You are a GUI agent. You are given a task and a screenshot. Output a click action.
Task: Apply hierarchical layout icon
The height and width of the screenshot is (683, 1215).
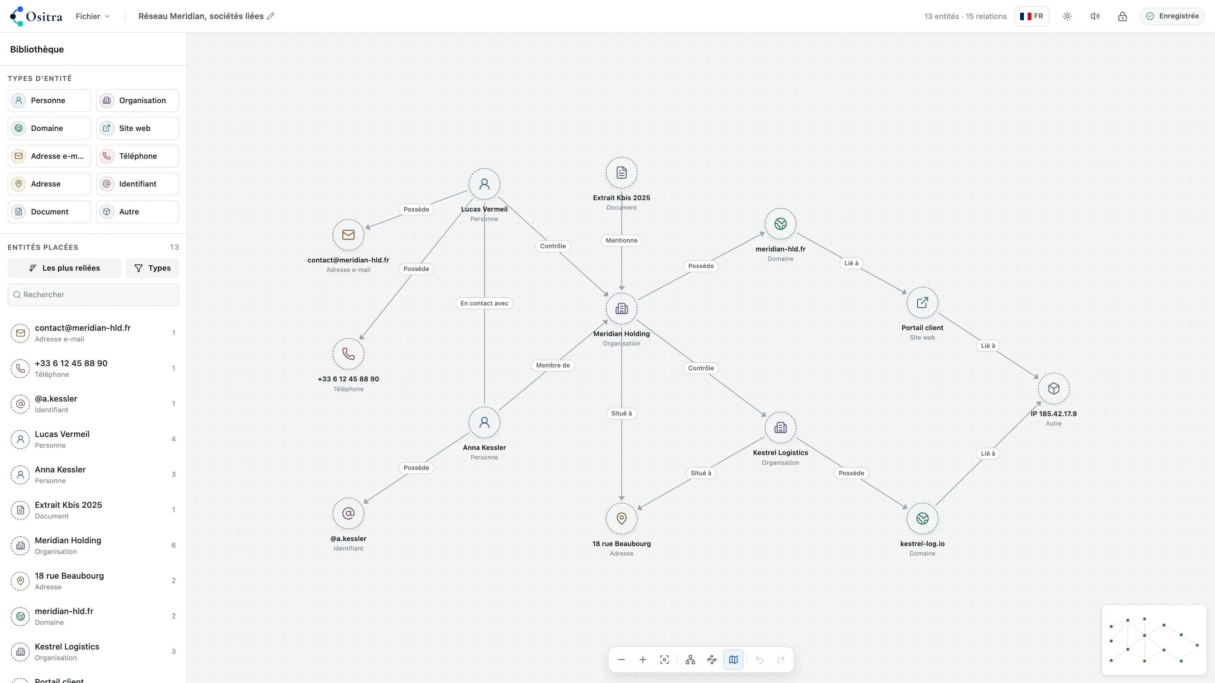pyautogui.click(x=690, y=659)
